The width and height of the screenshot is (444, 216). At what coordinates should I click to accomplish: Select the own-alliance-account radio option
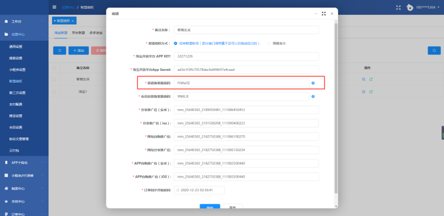pyautogui.click(x=176, y=44)
